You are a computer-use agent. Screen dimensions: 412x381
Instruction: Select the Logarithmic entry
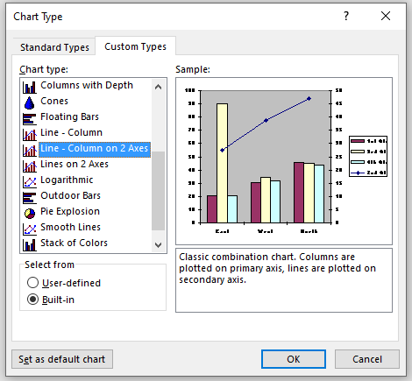(x=67, y=180)
